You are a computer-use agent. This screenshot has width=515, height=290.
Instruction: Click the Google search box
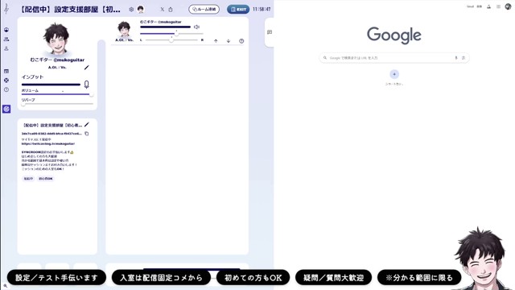(394, 58)
